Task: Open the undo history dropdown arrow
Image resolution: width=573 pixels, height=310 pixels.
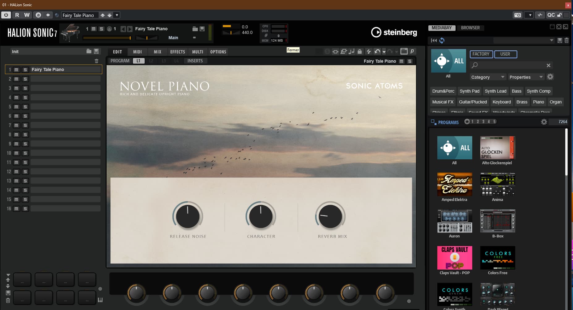Action: click(x=384, y=52)
